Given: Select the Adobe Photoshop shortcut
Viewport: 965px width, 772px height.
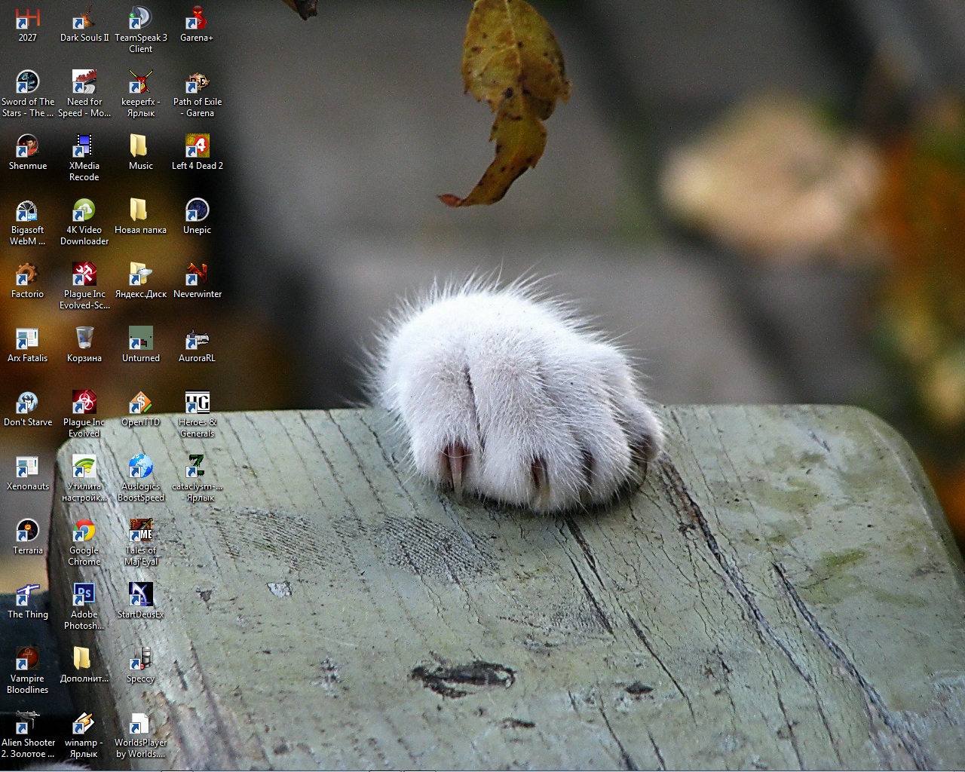Looking at the screenshot, I should pos(84,596).
